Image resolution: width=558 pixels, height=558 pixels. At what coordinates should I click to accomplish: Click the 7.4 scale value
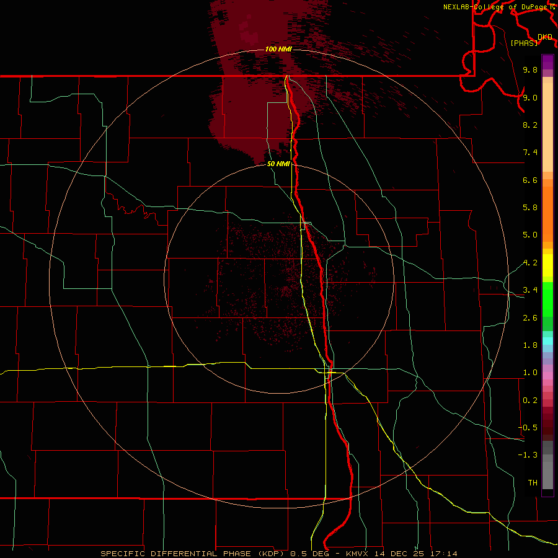(530, 153)
